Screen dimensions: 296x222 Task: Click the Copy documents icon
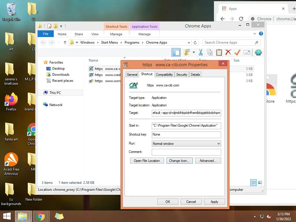click(x=210, y=52)
